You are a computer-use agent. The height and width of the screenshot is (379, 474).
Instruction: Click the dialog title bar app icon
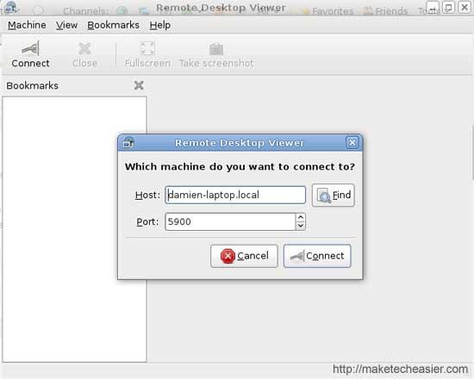[128, 142]
